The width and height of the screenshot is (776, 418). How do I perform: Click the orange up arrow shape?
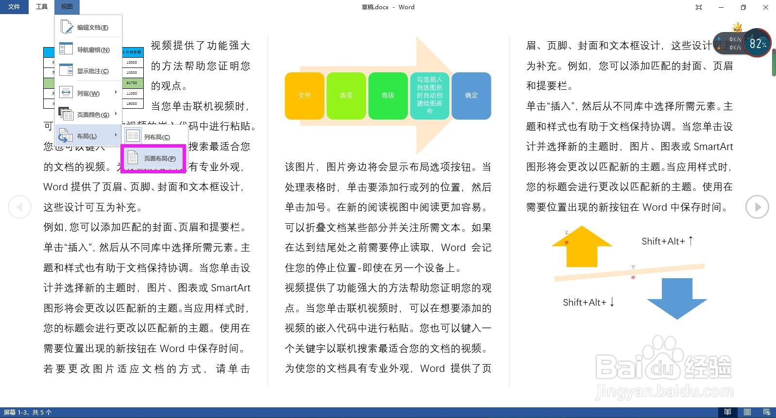(582, 246)
